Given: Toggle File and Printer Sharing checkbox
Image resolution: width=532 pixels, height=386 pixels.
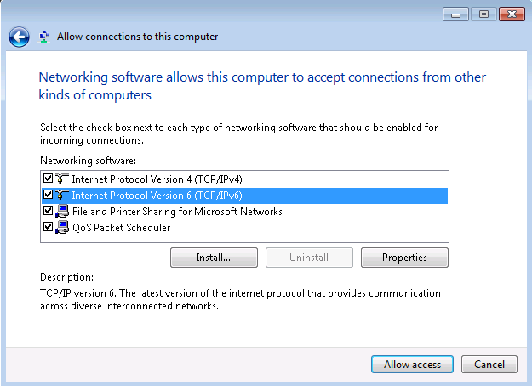Looking at the screenshot, I should click(x=48, y=211).
